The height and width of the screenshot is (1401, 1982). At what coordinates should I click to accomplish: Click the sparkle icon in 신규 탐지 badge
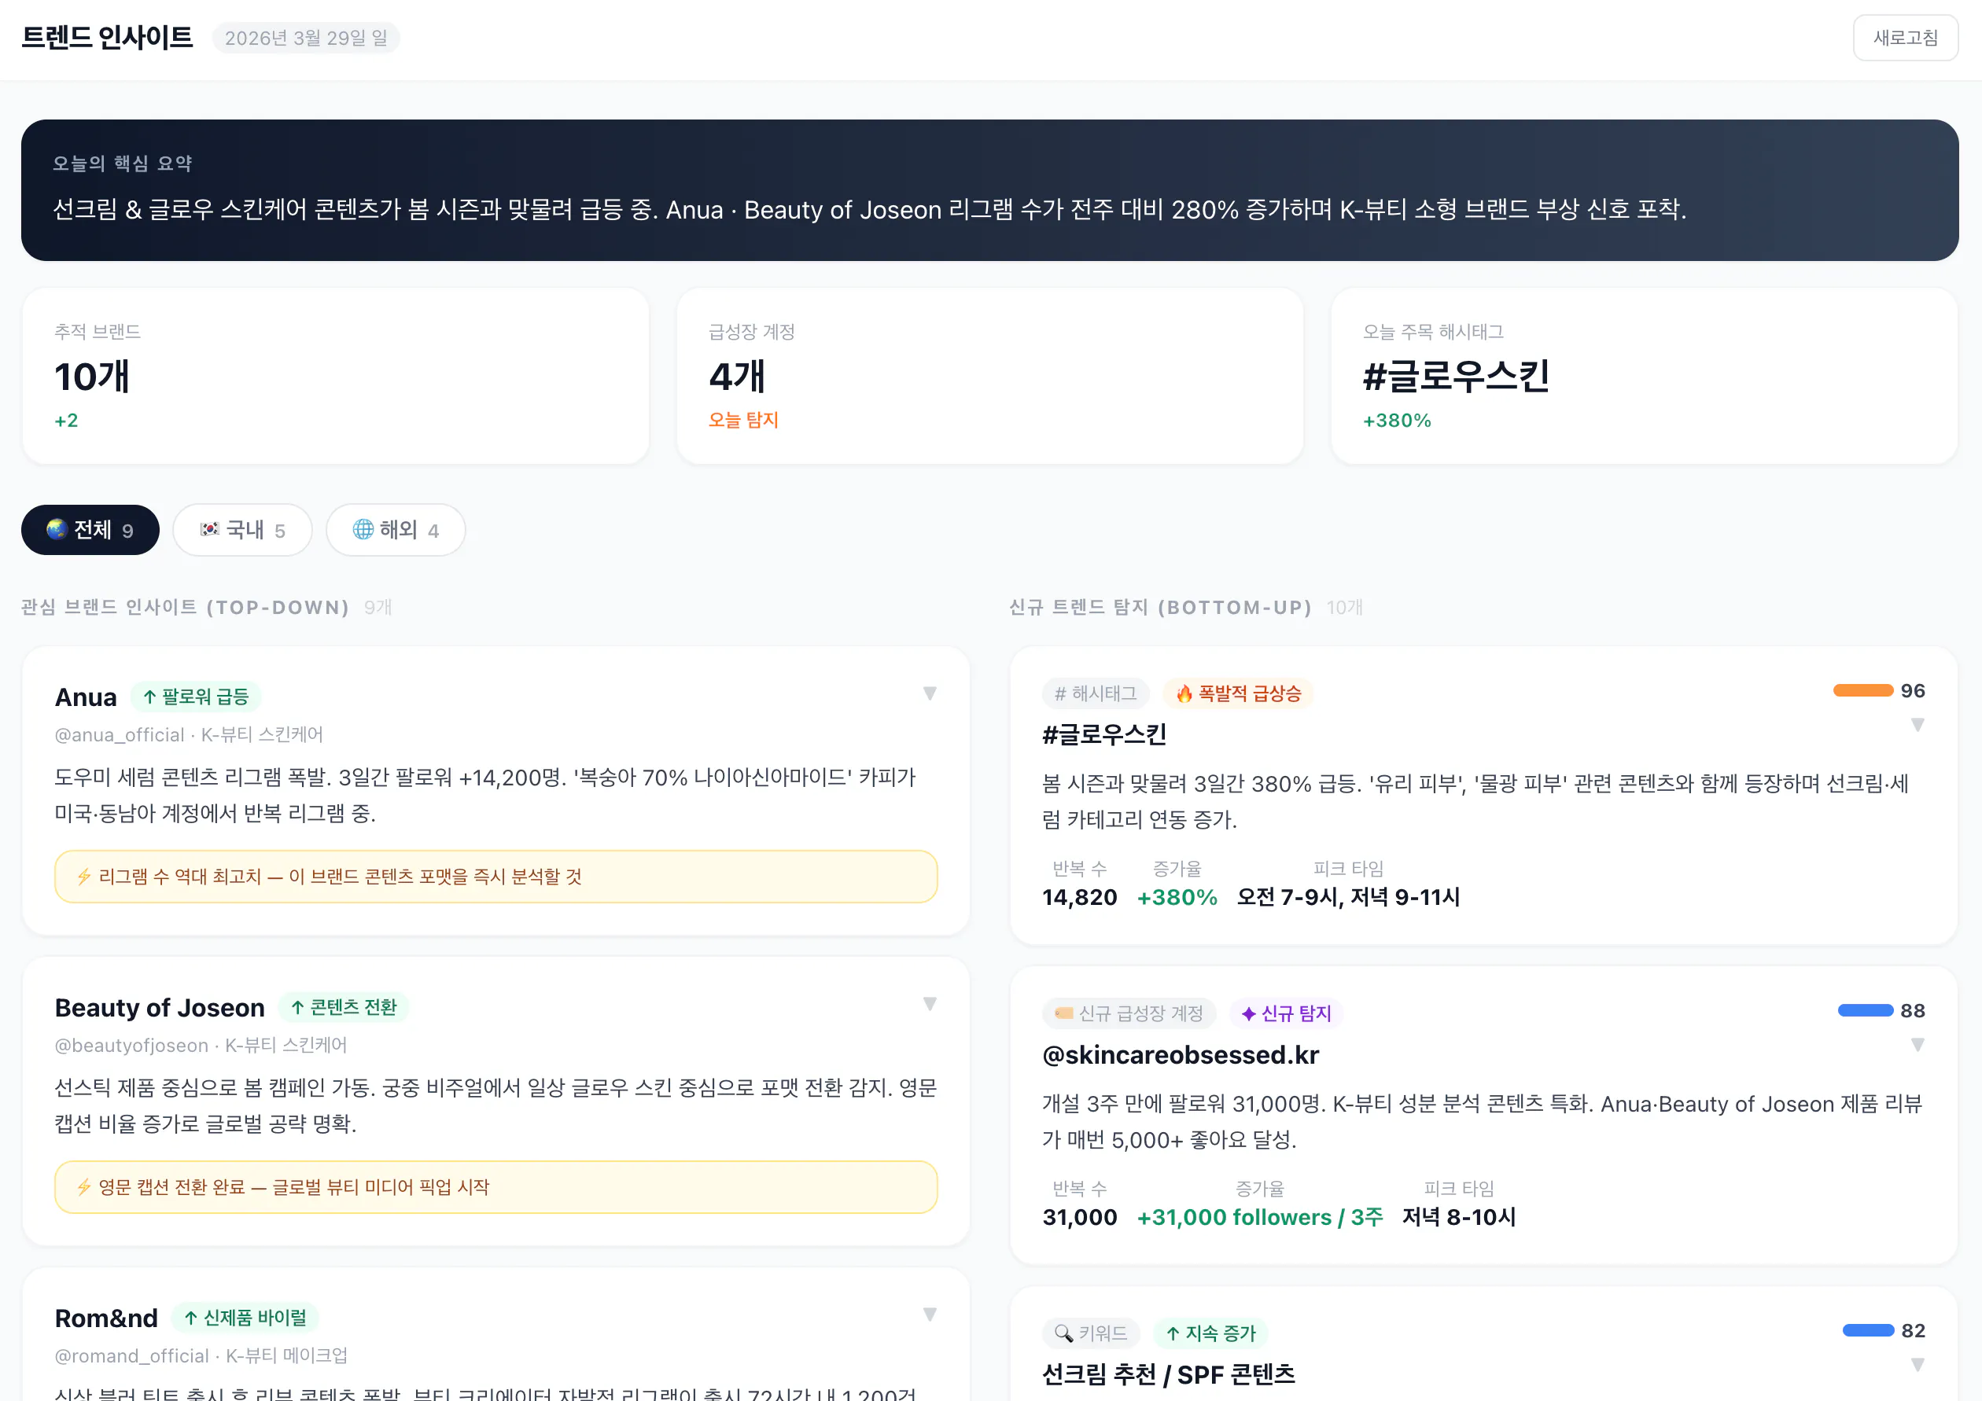point(1248,1013)
